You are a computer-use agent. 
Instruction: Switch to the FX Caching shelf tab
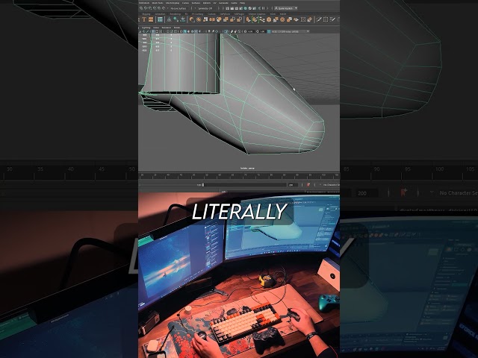click(x=197, y=13)
